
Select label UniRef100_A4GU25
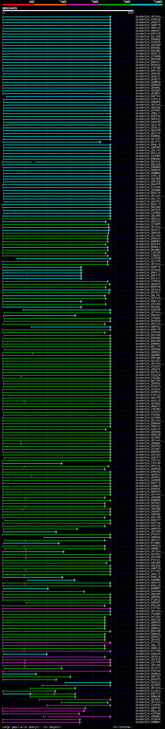(x=148, y=122)
